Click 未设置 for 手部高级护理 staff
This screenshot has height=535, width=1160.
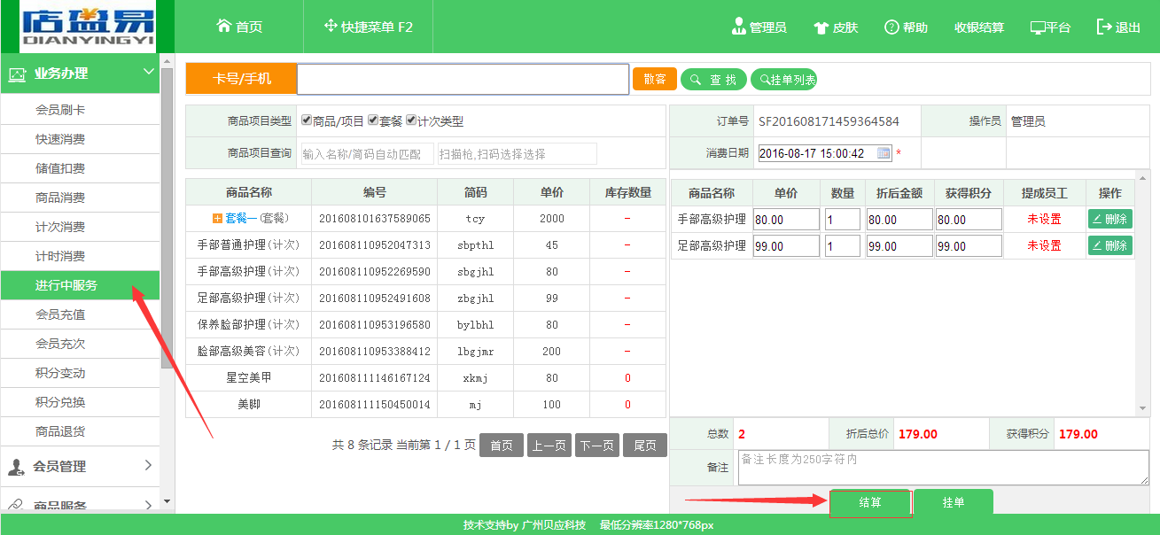[x=1044, y=219]
